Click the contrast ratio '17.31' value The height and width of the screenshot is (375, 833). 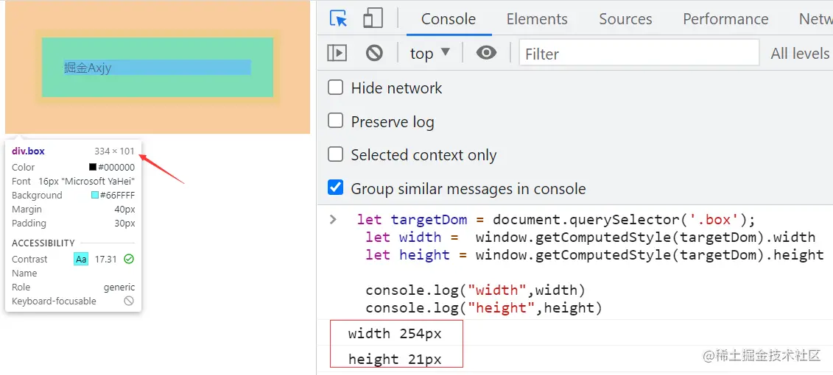click(105, 260)
